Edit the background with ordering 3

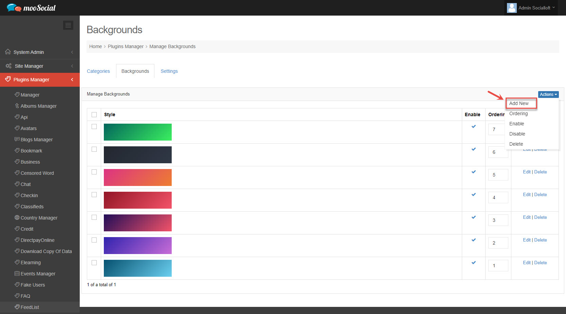tap(527, 217)
